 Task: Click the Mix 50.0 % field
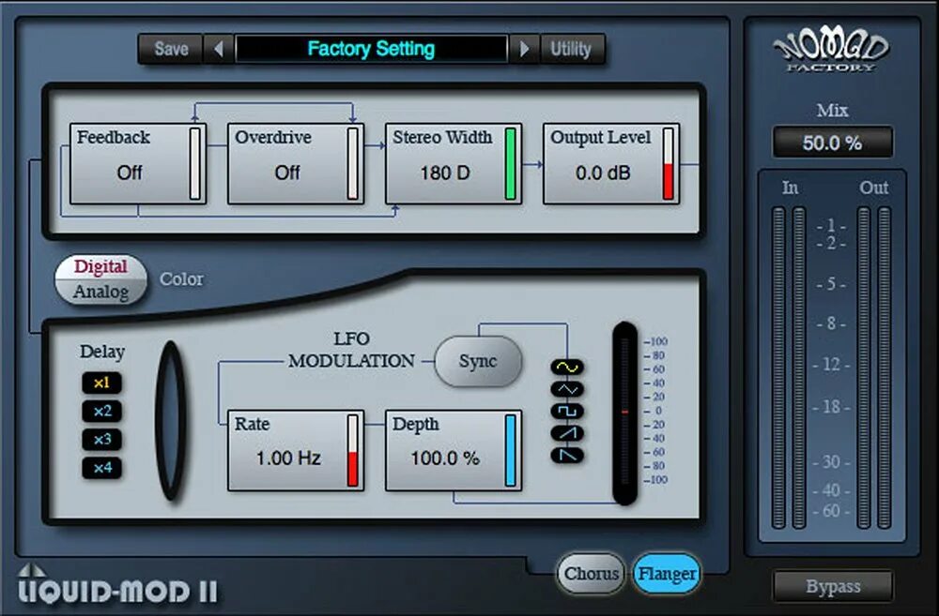tap(832, 143)
